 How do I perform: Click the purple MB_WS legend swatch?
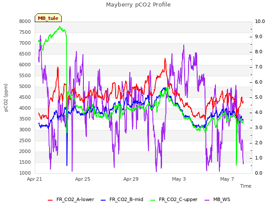click(x=207, y=200)
